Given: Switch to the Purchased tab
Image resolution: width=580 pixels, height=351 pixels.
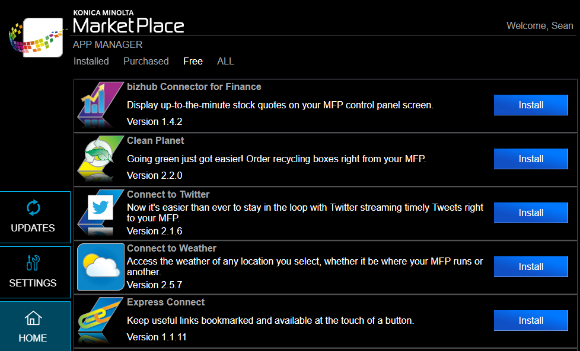Looking at the screenshot, I should (146, 62).
